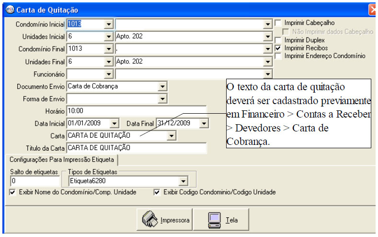Enable Imprimir Cabeçalho checkbox
Screen dimensions: 378x237
point(278,23)
